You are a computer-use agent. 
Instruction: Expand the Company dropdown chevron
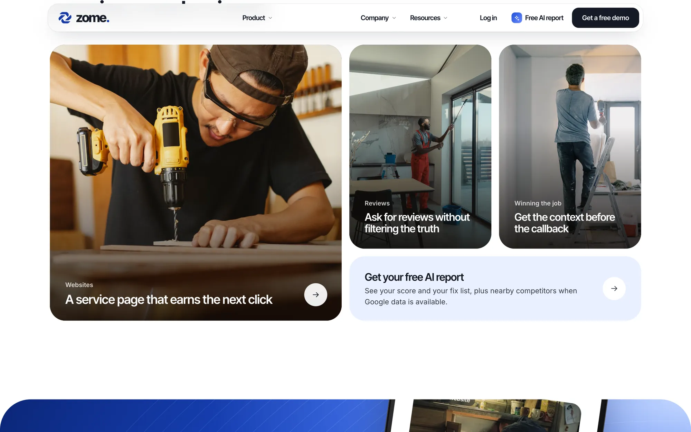point(394,18)
